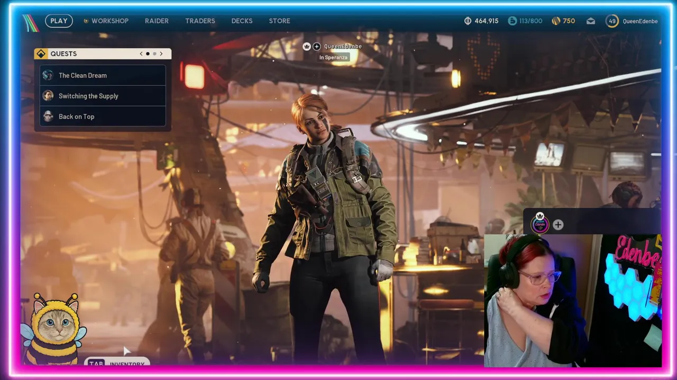The image size is (677, 380).
Task: Go to the DECKS tab
Action: 242,21
